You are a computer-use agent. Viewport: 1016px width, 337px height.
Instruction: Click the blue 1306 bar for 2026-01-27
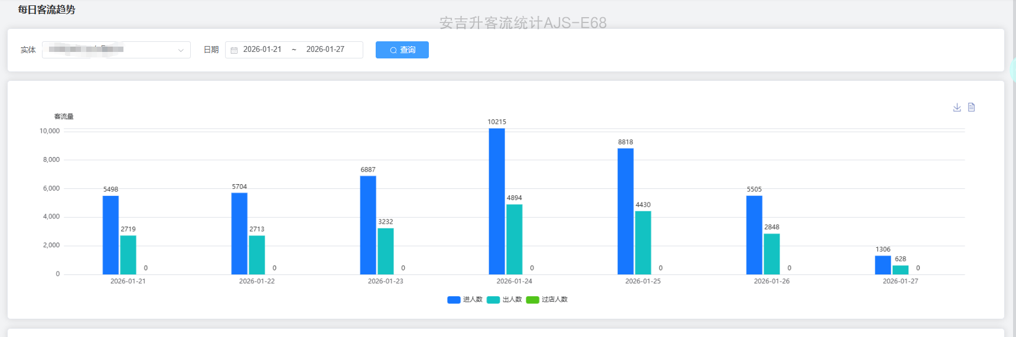(x=883, y=265)
